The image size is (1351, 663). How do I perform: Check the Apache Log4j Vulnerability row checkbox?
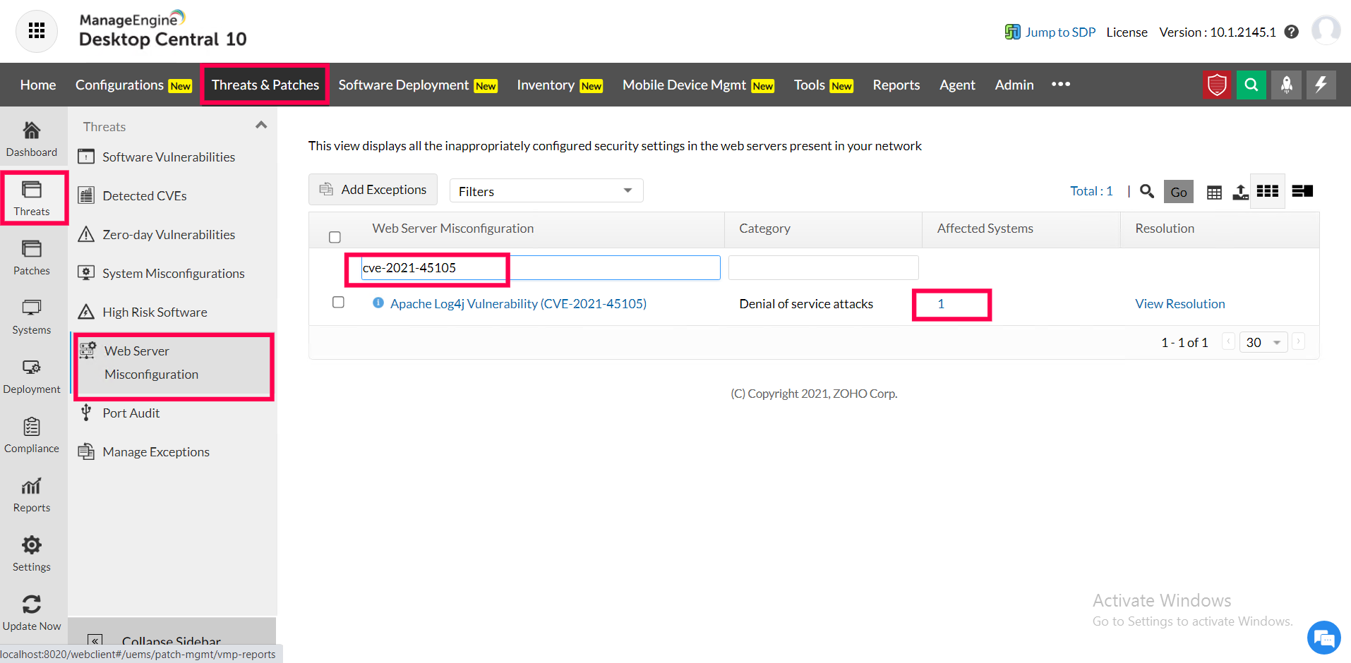338,302
